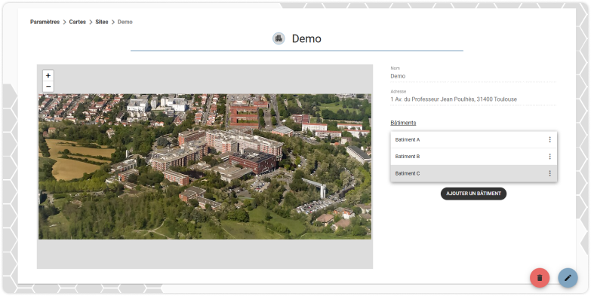Click the Demo page title
Image resolution: width=591 pixels, height=296 pixels.
306,38
